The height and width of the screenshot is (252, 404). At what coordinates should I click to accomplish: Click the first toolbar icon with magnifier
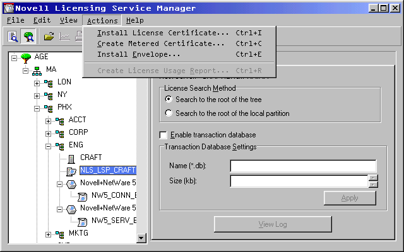coord(13,37)
